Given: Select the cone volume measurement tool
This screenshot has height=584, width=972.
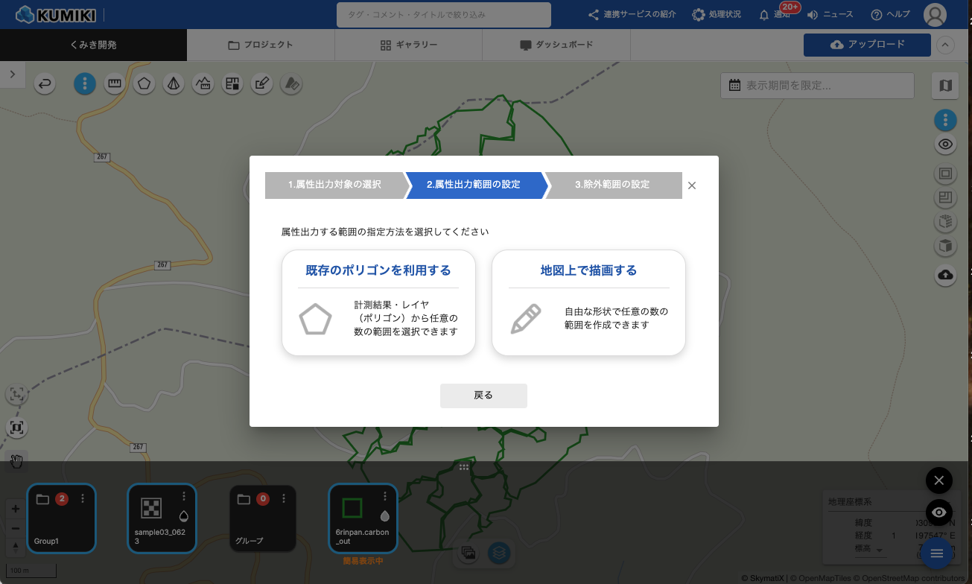Looking at the screenshot, I should coord(173,84).
